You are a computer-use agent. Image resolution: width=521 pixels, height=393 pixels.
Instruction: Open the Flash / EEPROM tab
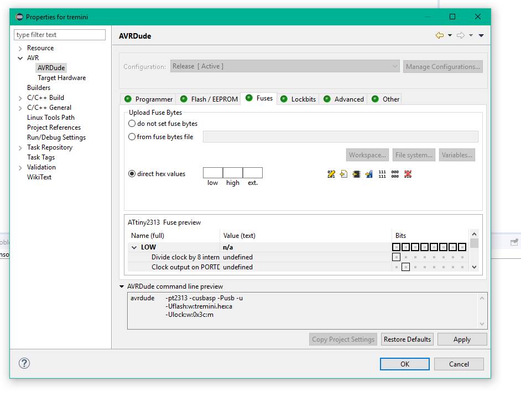(x=209, y=99)
